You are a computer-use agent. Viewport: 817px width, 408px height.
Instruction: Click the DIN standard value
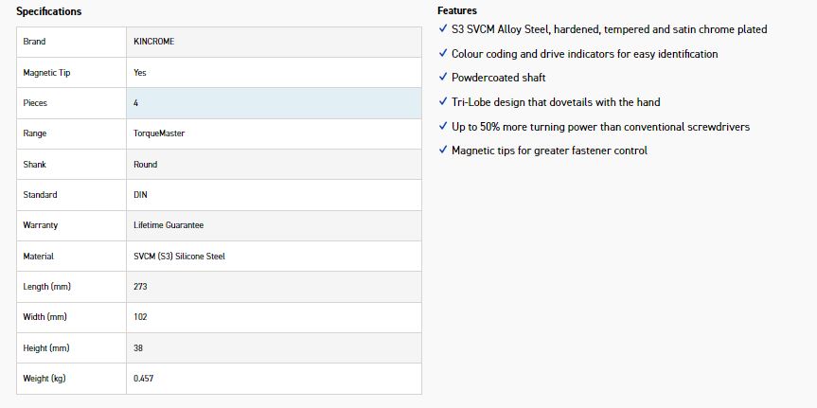click(140, 194)
